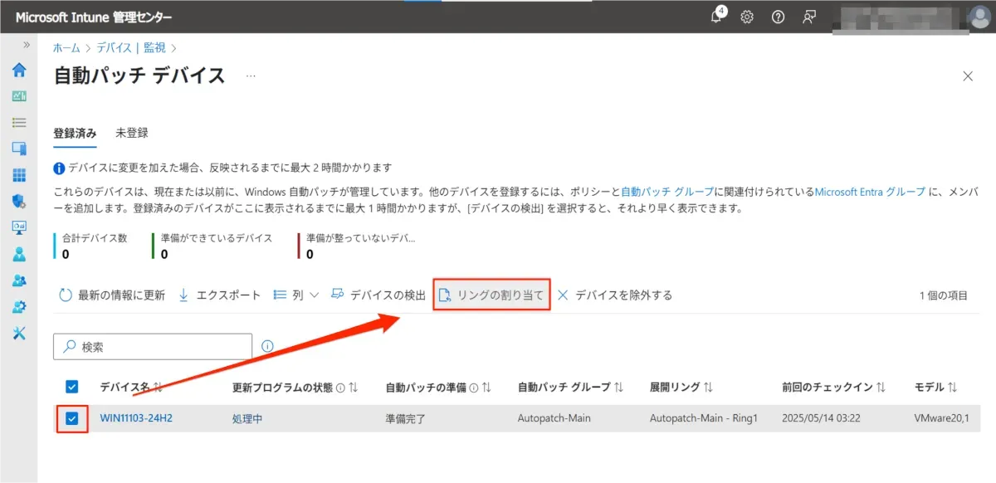Open the Groups icon in sidebar
The image size is (996, 483).
click(x=19, y=281)
